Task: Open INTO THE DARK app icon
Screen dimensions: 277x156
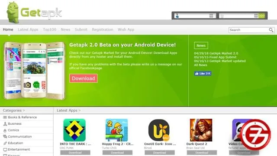Action: [x=74, y=130]
